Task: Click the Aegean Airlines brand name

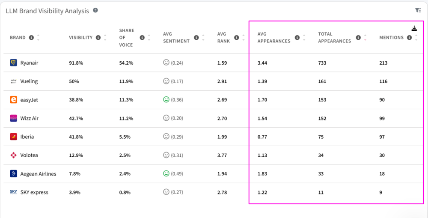Action: tap(38, 174)
